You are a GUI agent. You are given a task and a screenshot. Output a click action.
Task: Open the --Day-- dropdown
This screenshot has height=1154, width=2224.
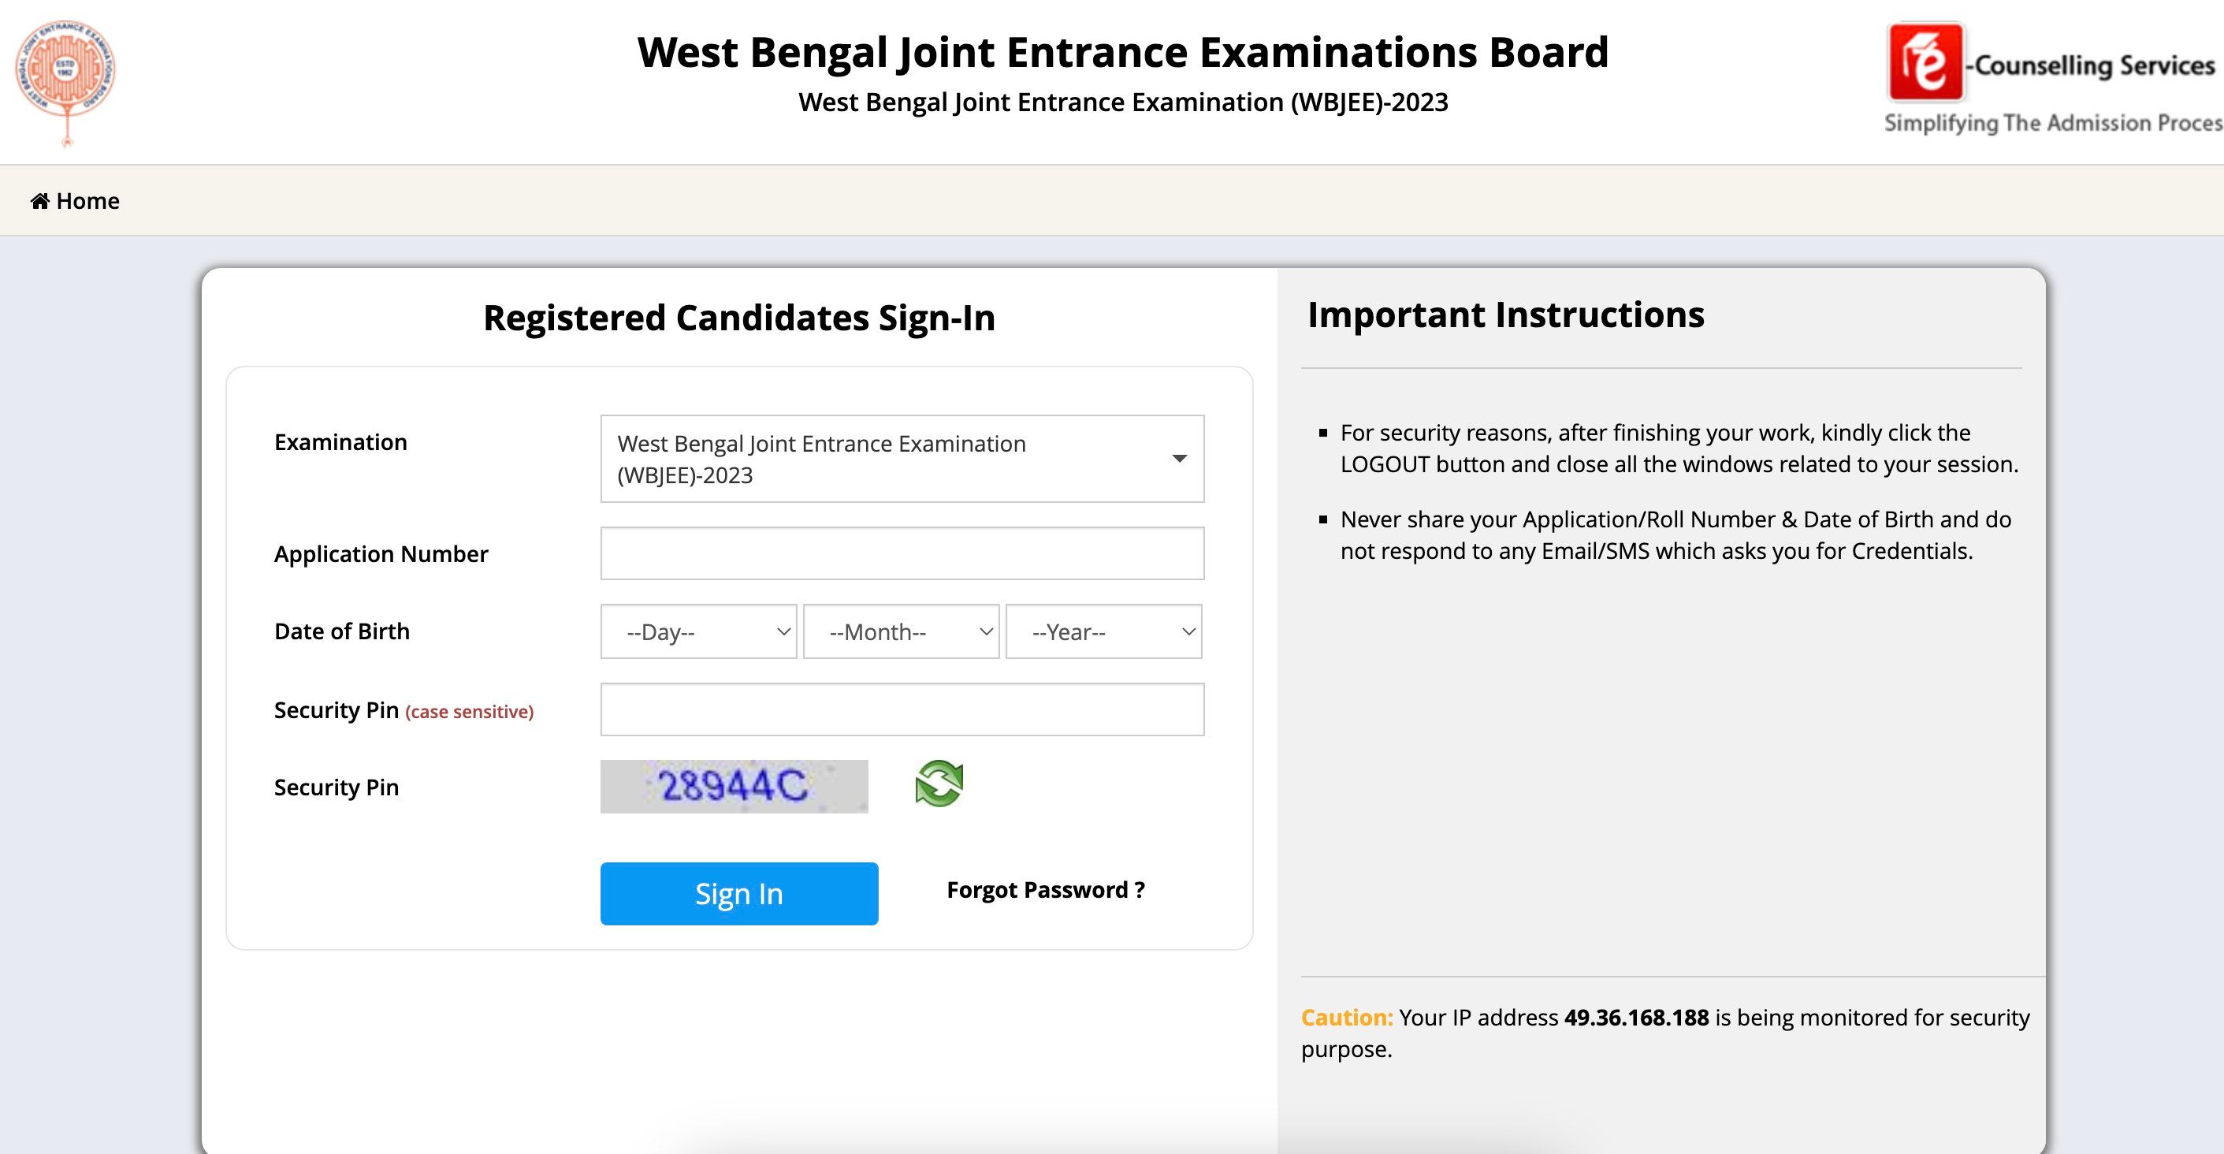[x=697, y=631]
